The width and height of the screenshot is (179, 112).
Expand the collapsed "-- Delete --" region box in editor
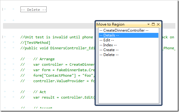(34, 9)
